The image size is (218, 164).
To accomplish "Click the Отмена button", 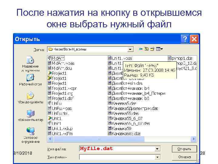I will tap(184, 157).
